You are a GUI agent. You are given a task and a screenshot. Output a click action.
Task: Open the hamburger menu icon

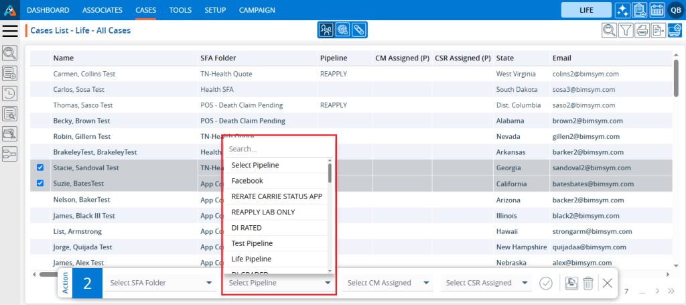click(10, 31)
